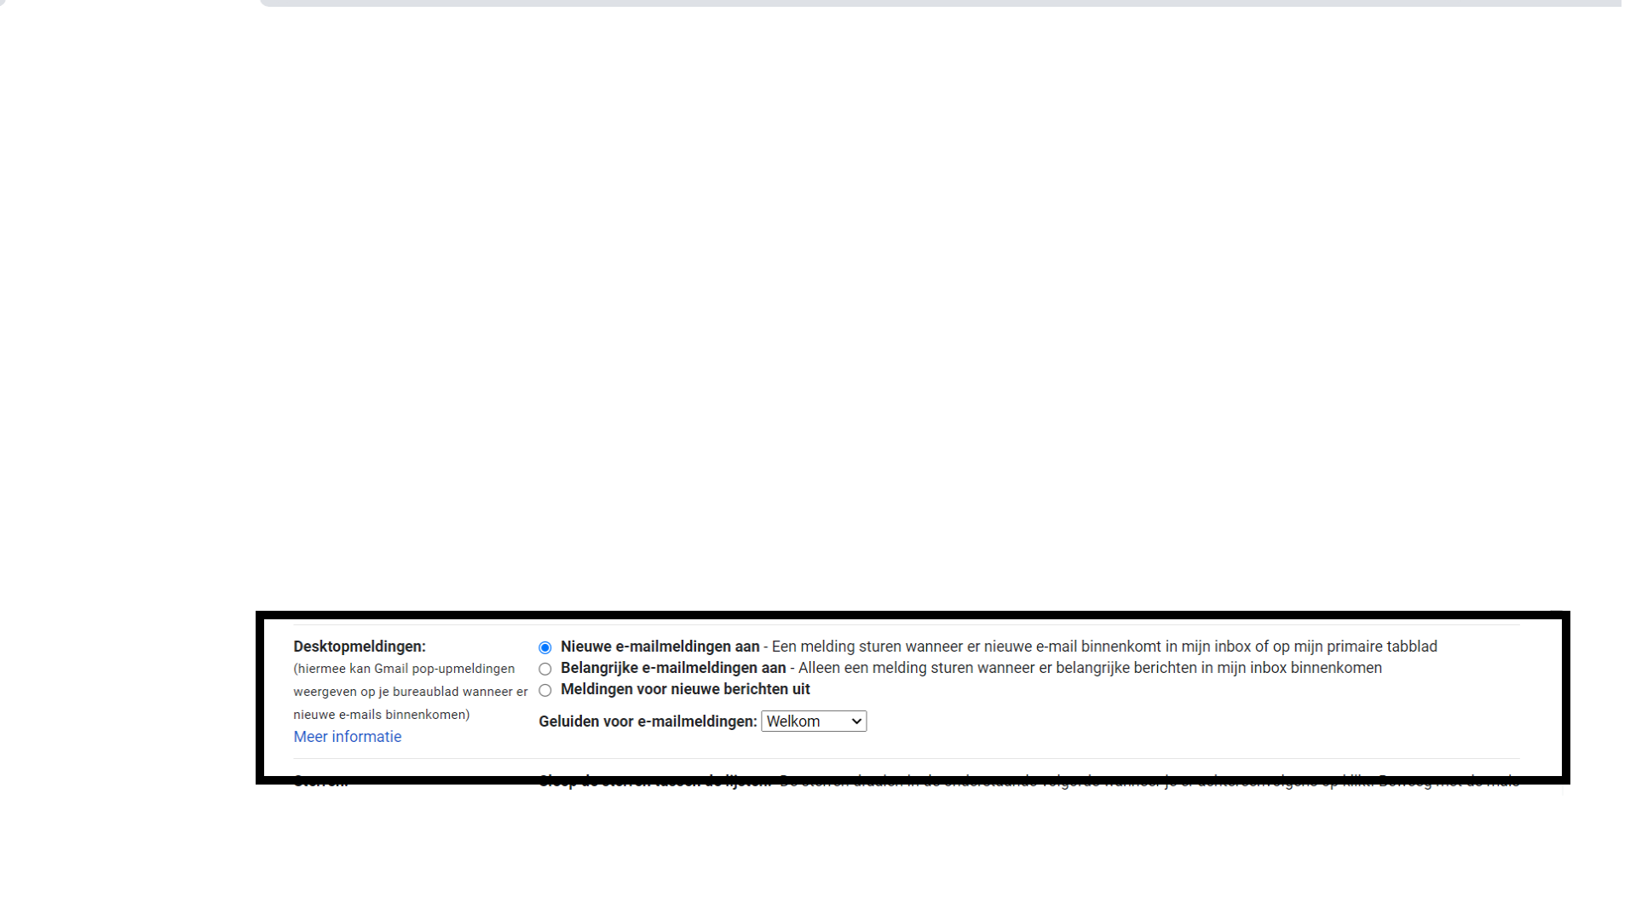Screen dimensions: 1636x920
Task: Click the bold 'Belangrijke e-mailmeldingen aan' label
Action: coord(673,668)
